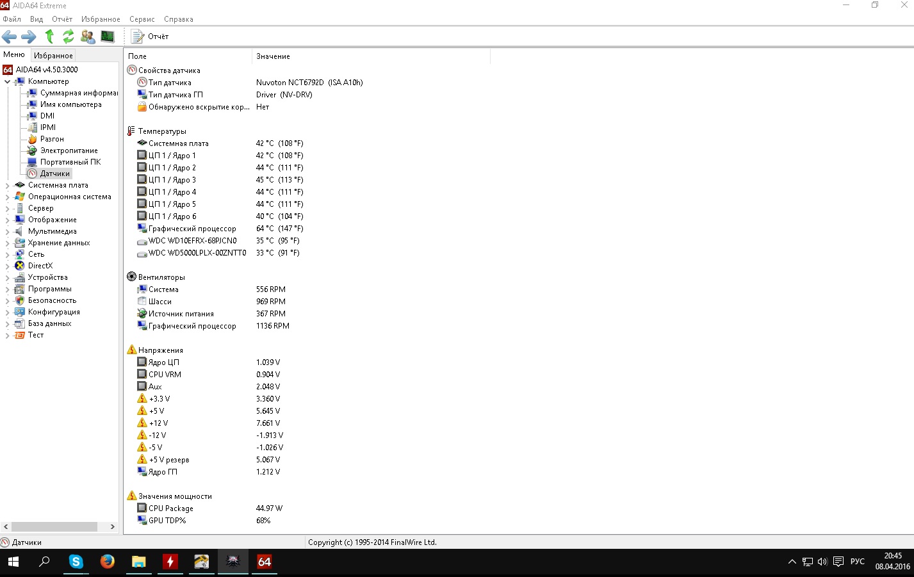
Task: Open the Вид menu
Action: (x=37, y=19)
